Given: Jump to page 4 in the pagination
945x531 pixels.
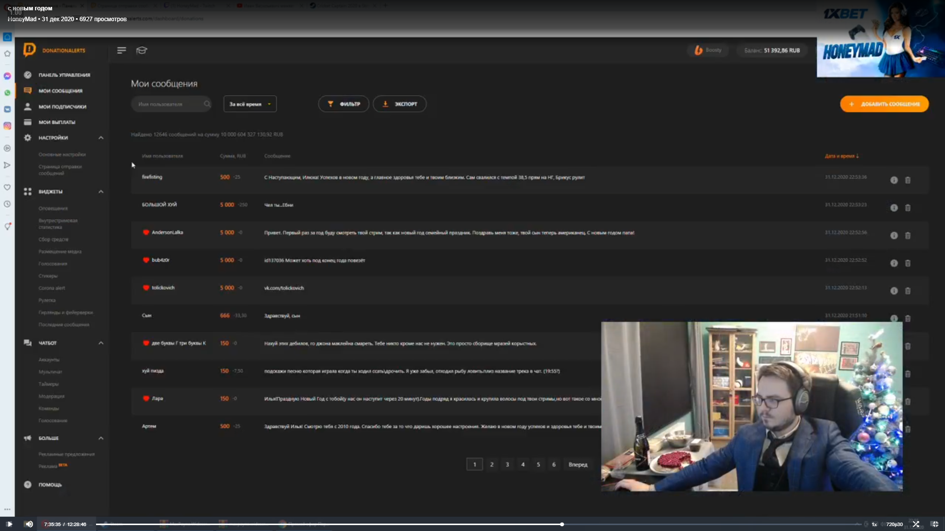Looking at the screenshot, I should (522, 464).
